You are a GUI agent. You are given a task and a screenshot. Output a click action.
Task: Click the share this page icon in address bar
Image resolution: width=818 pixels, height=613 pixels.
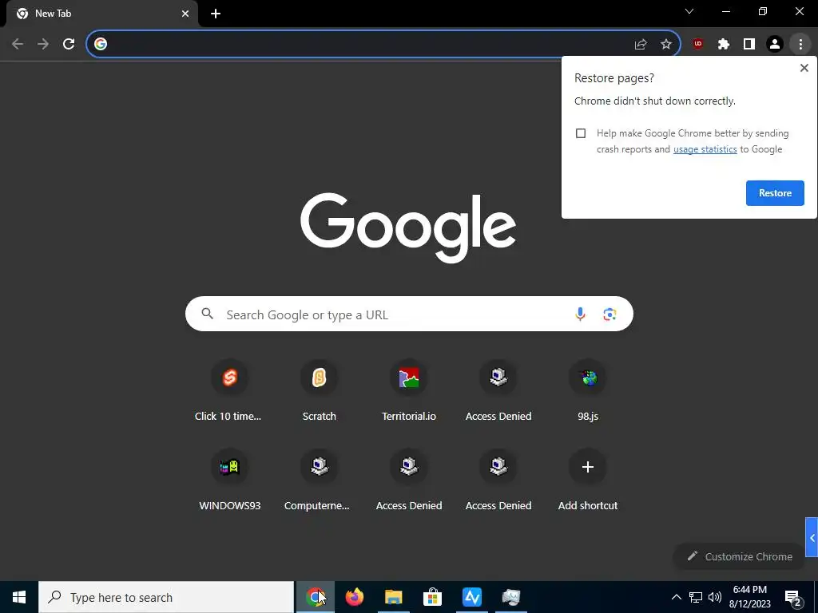pyautogui.click(x=641, y=45)
